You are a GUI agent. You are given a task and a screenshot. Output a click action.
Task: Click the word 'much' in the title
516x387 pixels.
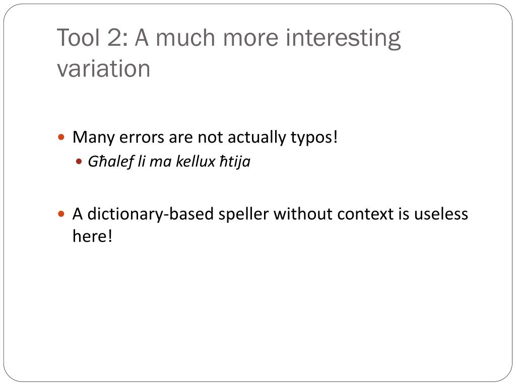pos(185,37)
